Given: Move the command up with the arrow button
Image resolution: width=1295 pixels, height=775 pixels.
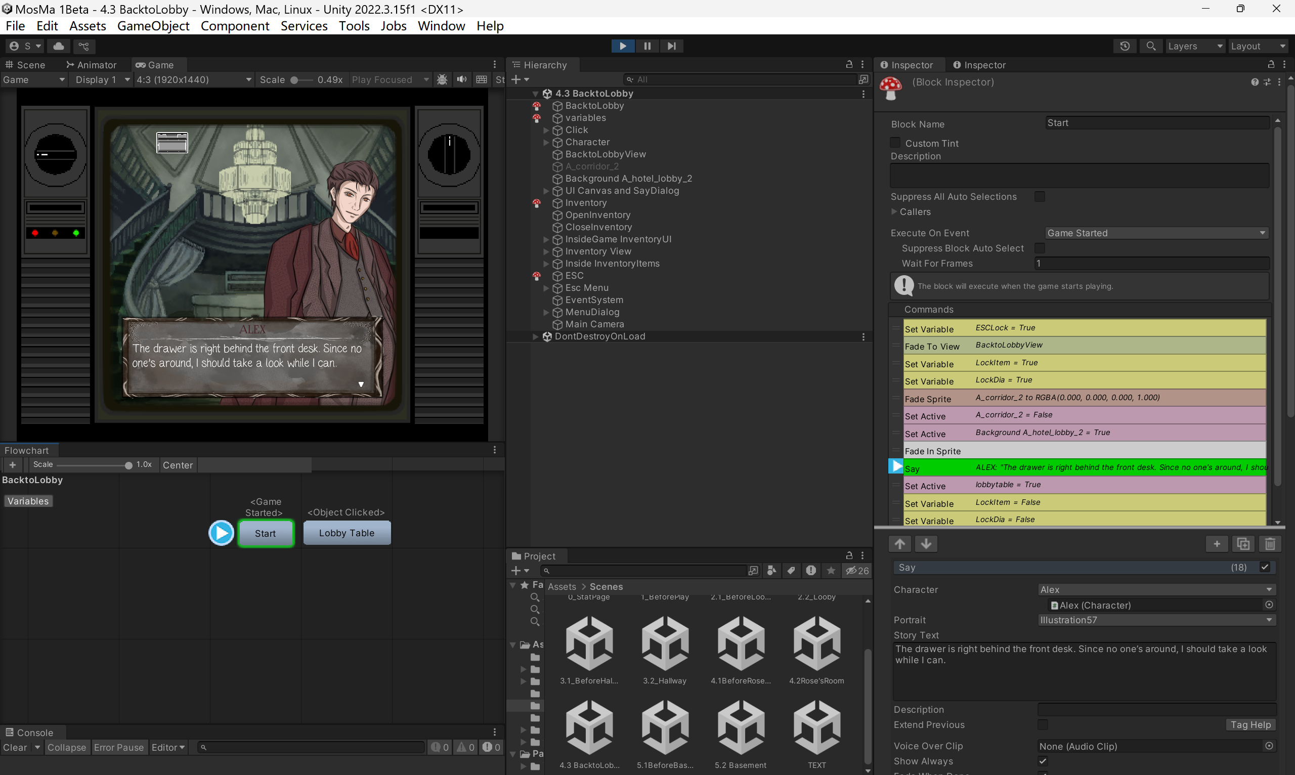Looking at the screenshot, I should click(x=900, y=544).
